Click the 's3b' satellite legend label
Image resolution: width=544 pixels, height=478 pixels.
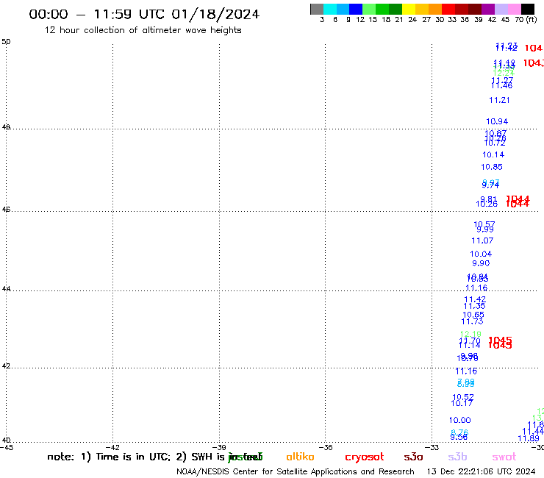457,457
